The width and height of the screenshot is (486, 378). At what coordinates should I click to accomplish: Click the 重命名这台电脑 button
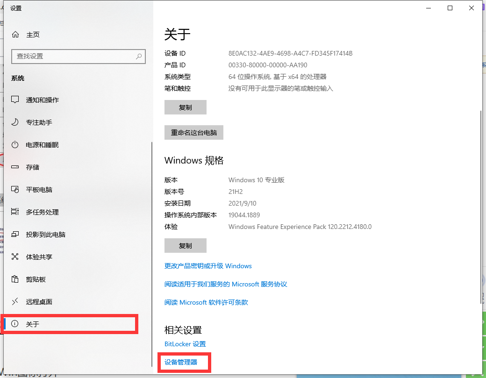tap(194, 133)
